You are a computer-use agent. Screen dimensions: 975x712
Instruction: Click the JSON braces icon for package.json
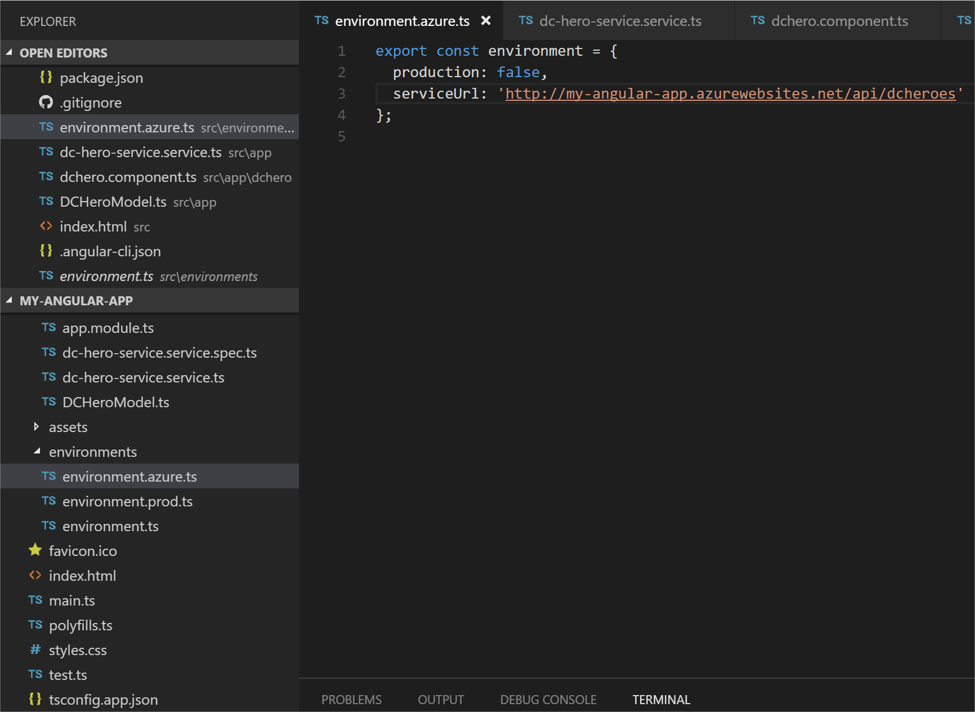tap(46, 77)
